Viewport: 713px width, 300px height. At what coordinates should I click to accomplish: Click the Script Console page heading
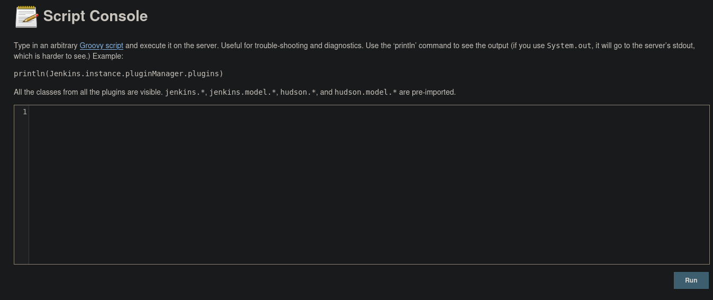click(95, 16)
